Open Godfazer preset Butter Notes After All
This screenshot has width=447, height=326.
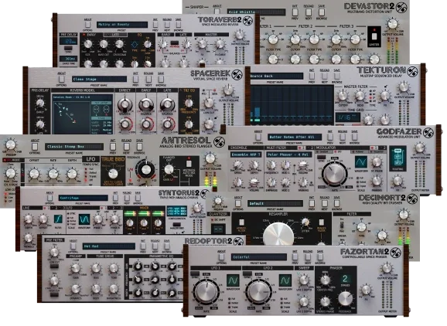pos(295,138)
